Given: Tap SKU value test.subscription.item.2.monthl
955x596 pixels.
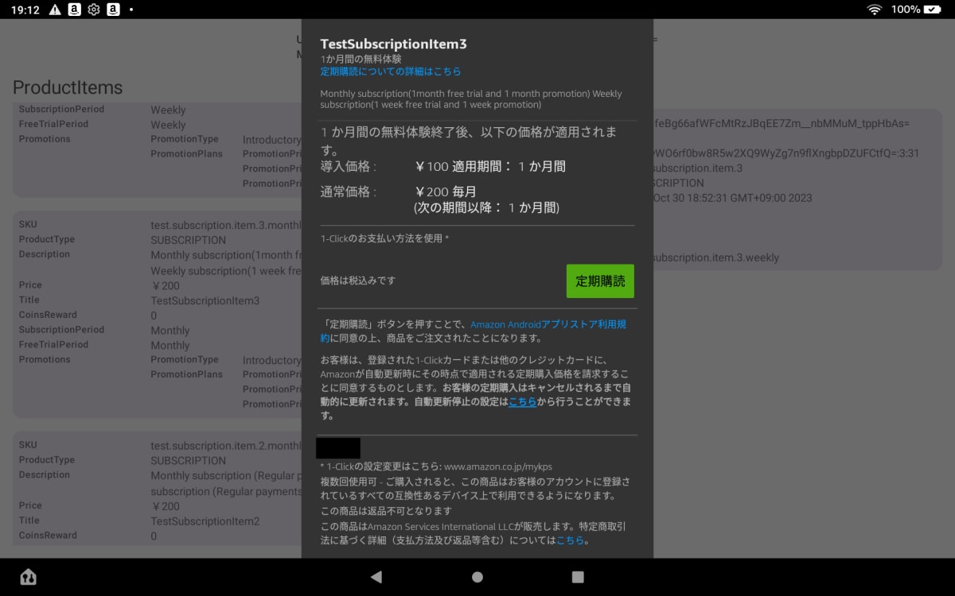Looking at the screenshot, I should coord(226,446).
